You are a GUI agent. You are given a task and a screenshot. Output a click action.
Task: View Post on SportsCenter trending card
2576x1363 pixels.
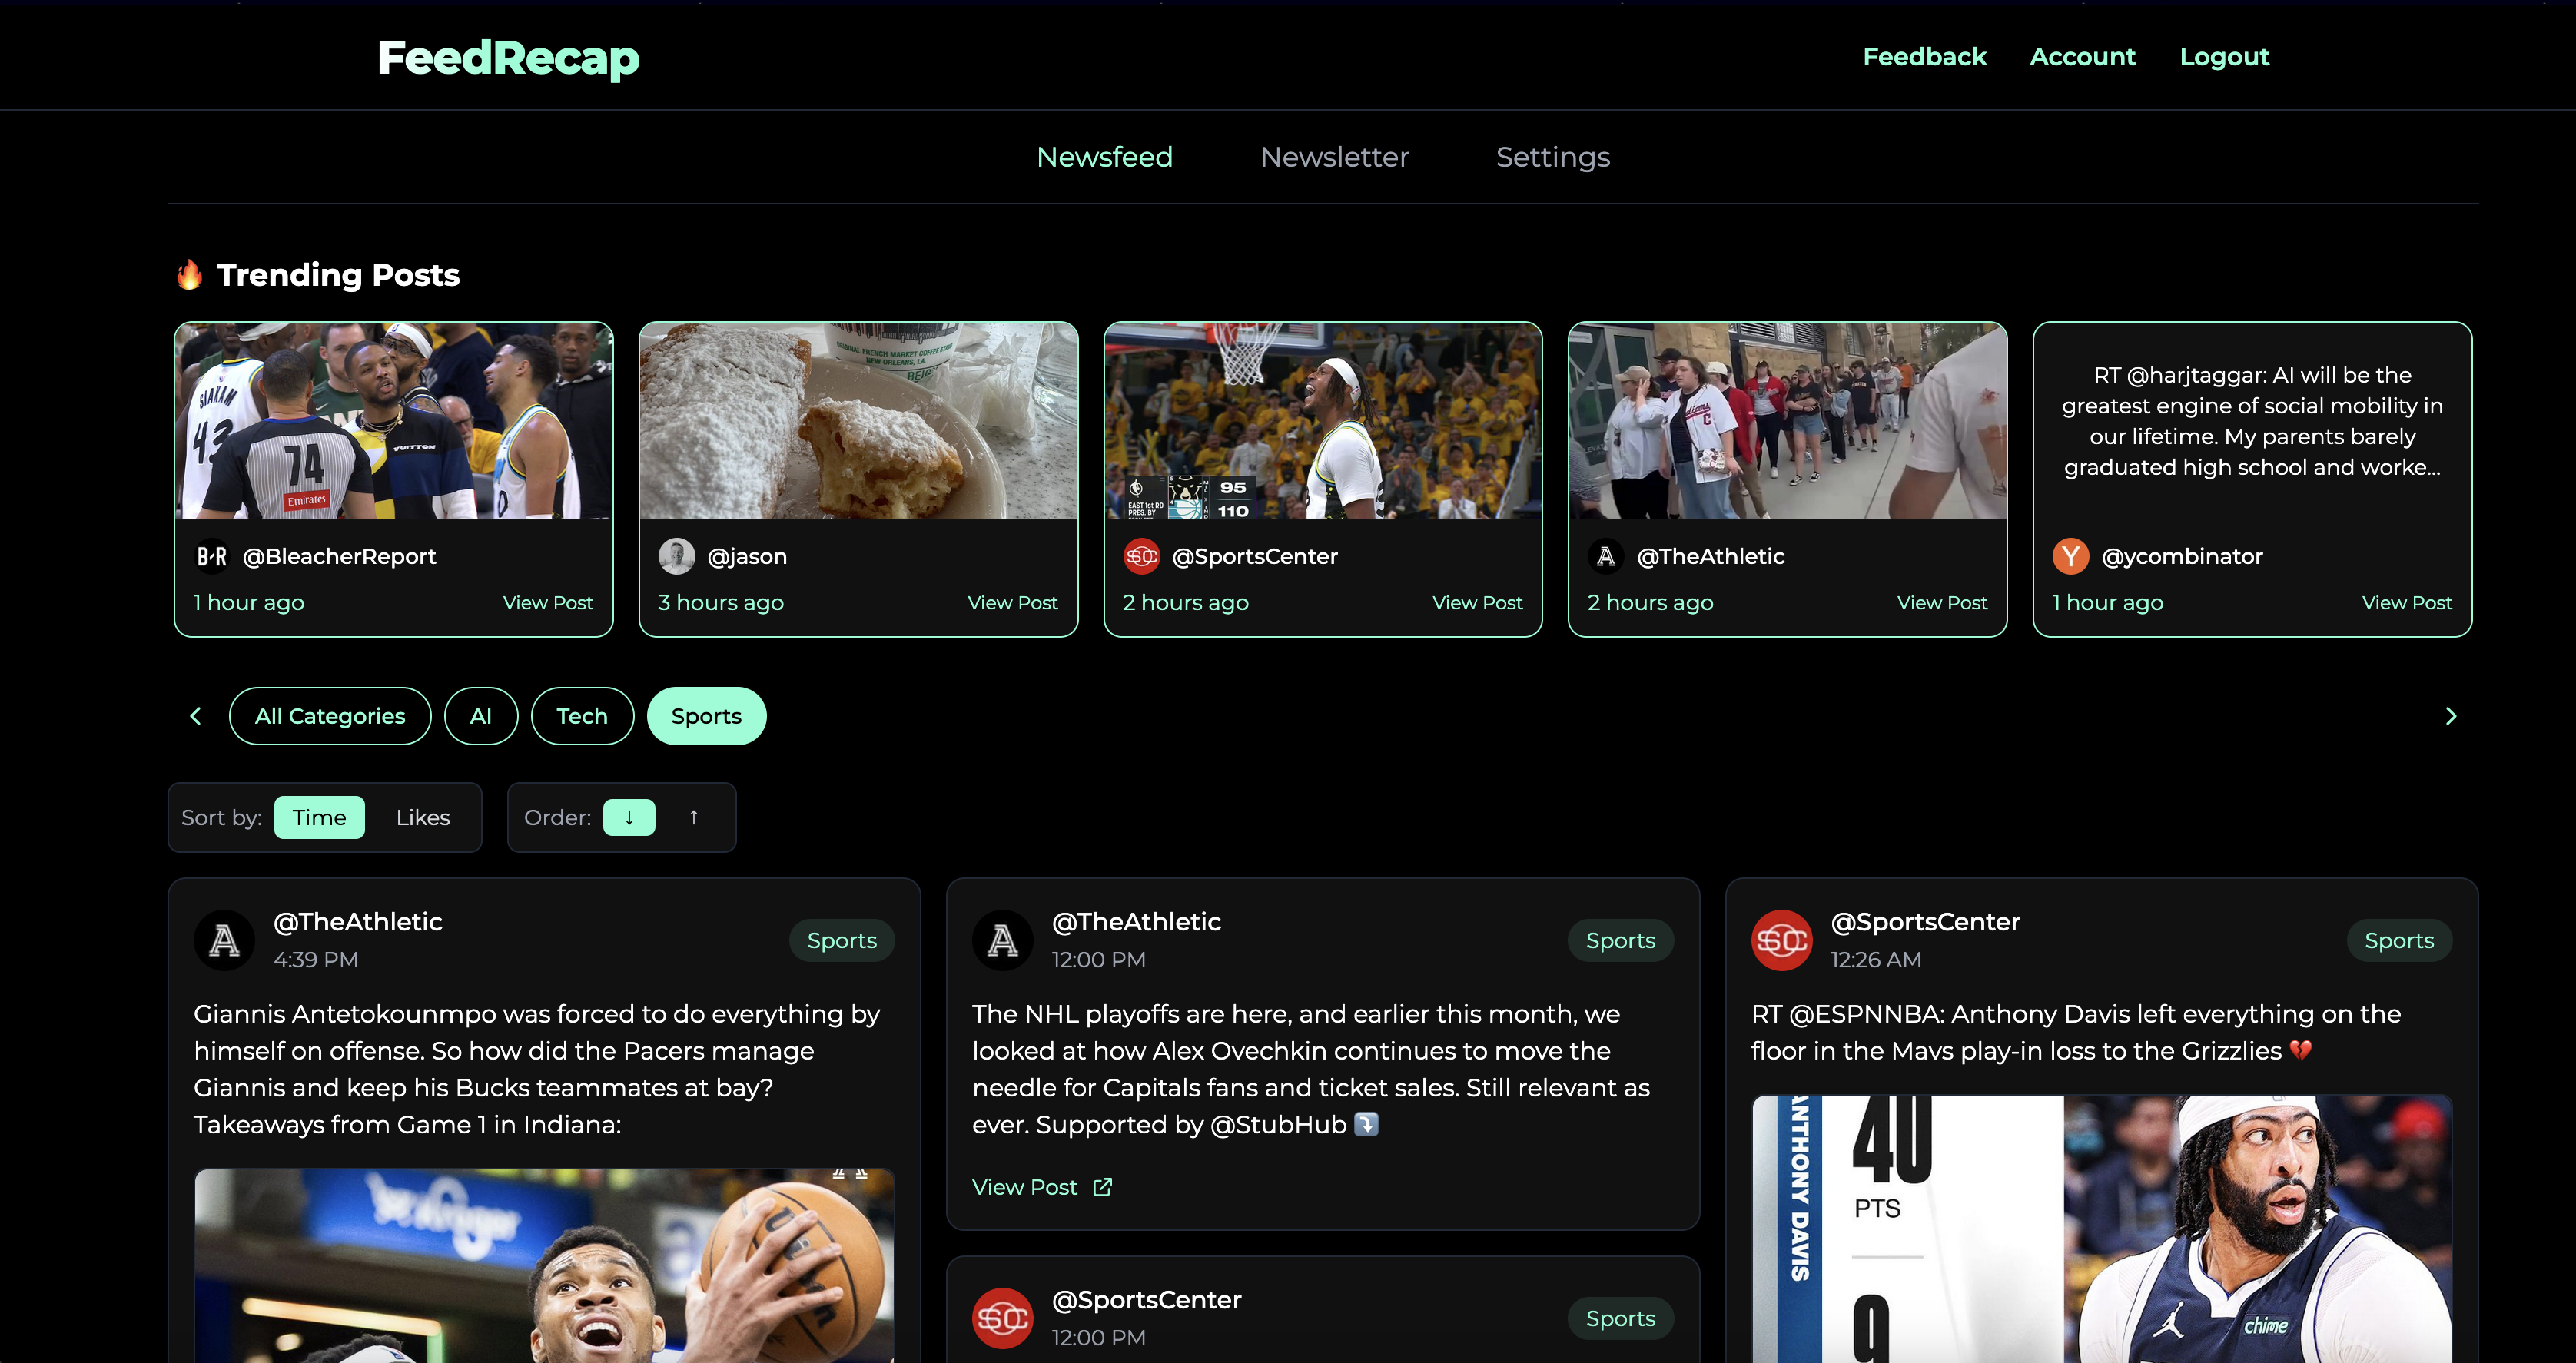(x=1477, y=603)
